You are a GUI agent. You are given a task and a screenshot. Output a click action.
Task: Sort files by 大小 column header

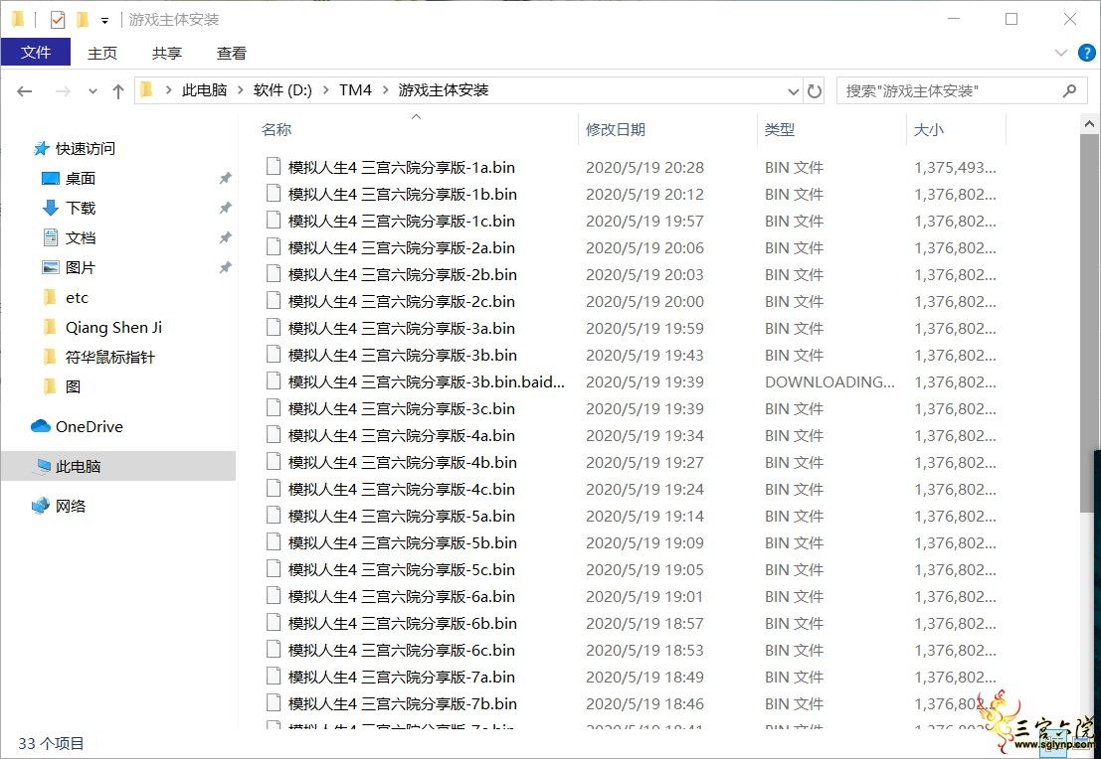tap(928, 130)
